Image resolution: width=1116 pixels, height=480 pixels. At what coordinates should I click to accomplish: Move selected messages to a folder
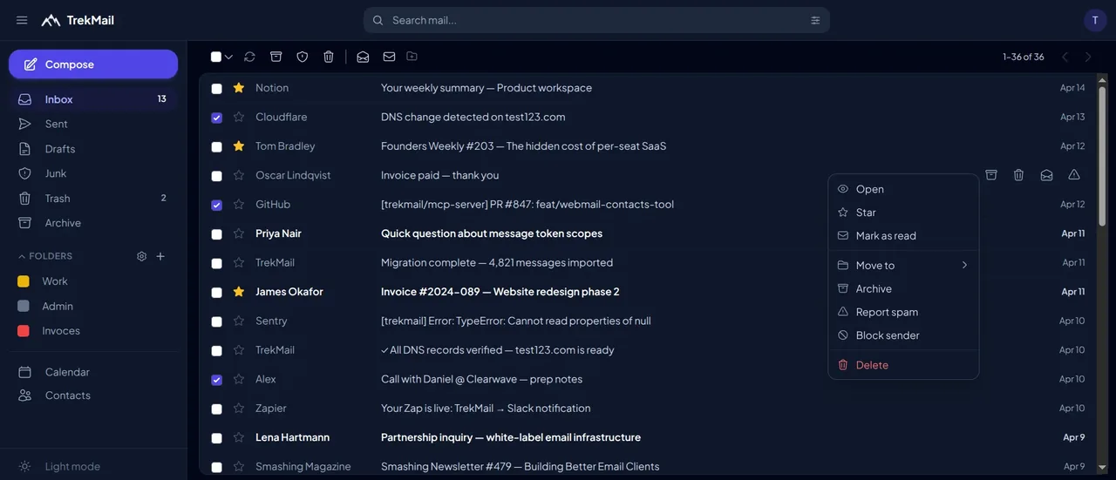coord(412,57)
